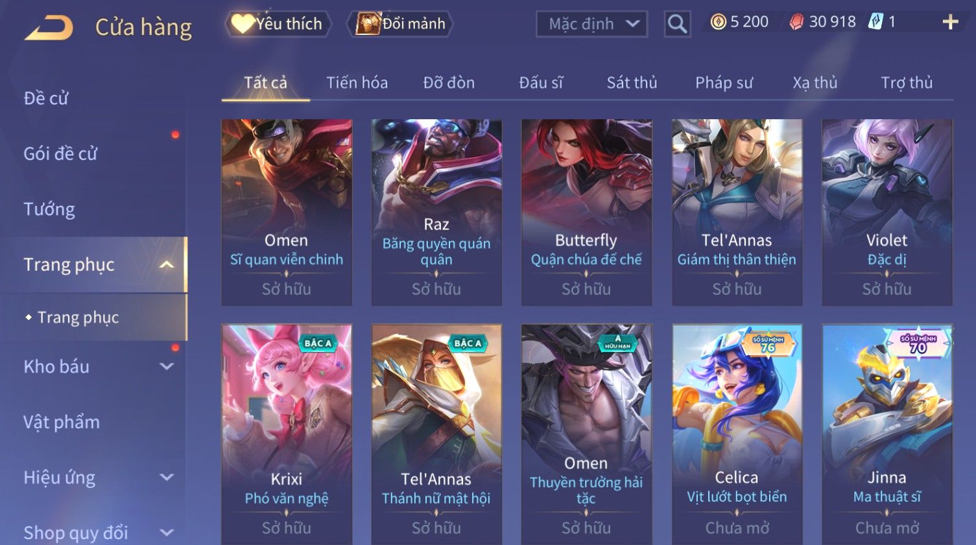Click the golden back arrow icon

[49, 28]
